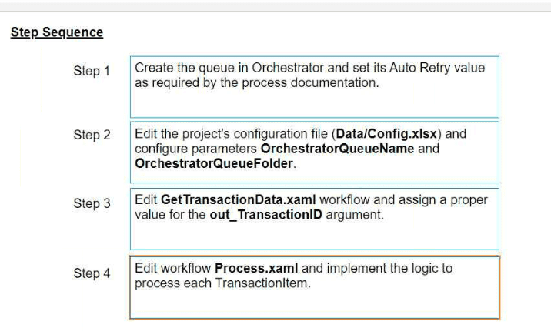Click the 'process each TransactionItem' text
The height and width of the screenshot is (335, 551).
[223, 283]
